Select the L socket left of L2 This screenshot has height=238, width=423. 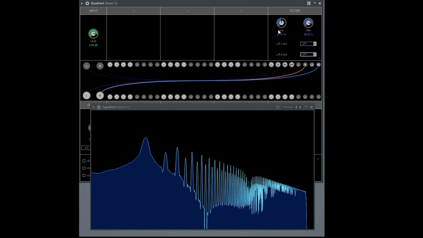pyautogui.click(x=298, y=65)
